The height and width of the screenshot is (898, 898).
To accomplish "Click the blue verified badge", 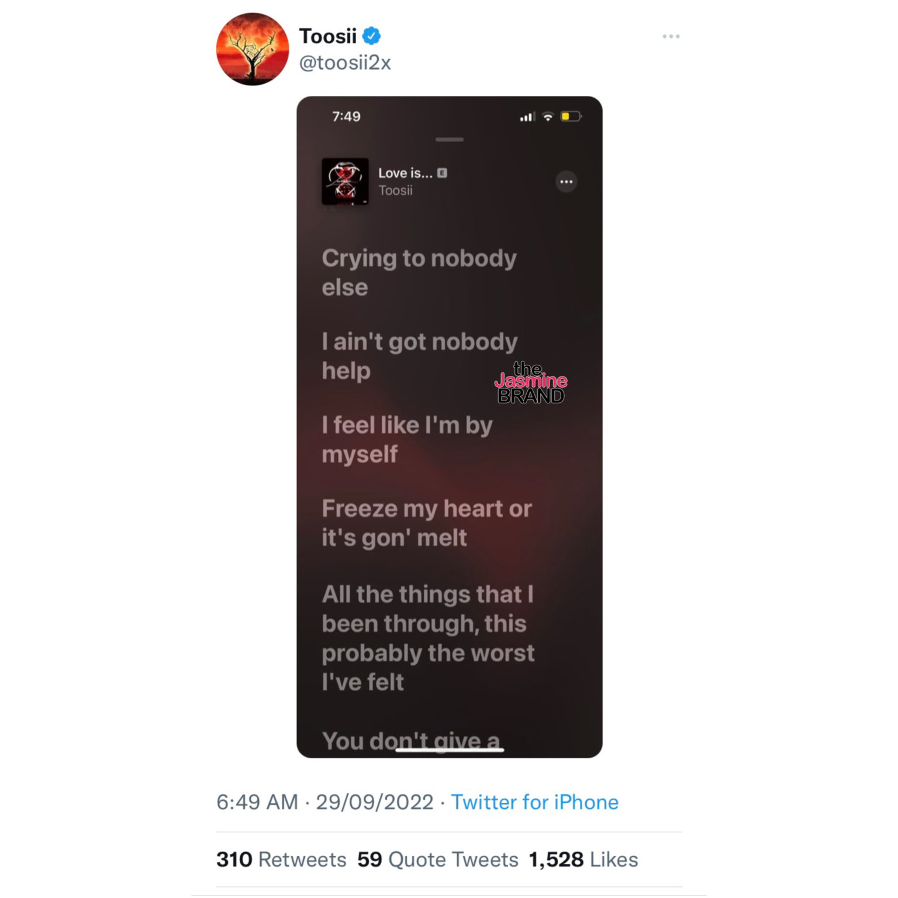I will pos(372,36).
